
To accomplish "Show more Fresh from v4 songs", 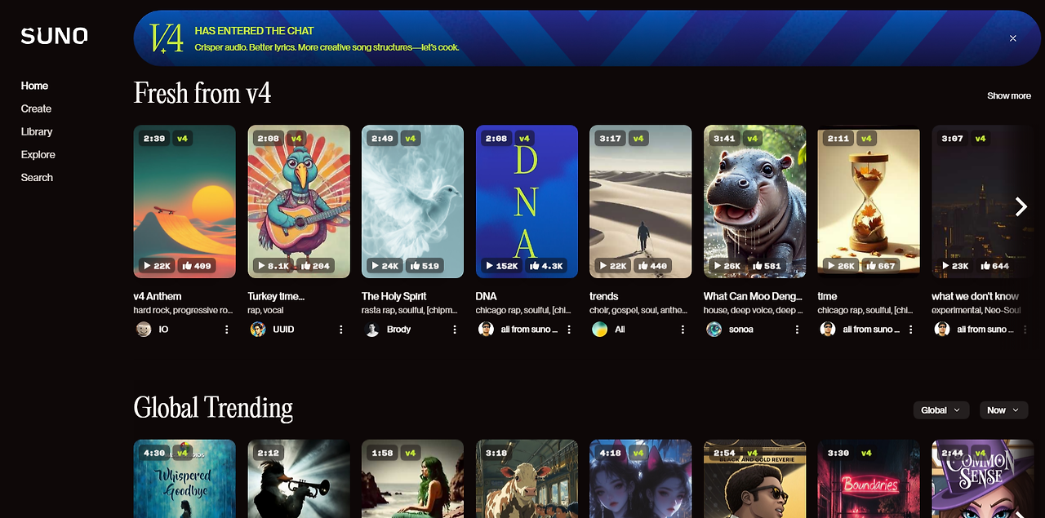I will pos(1009,95).
